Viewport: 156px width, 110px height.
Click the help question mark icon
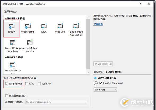click(140, 4)
